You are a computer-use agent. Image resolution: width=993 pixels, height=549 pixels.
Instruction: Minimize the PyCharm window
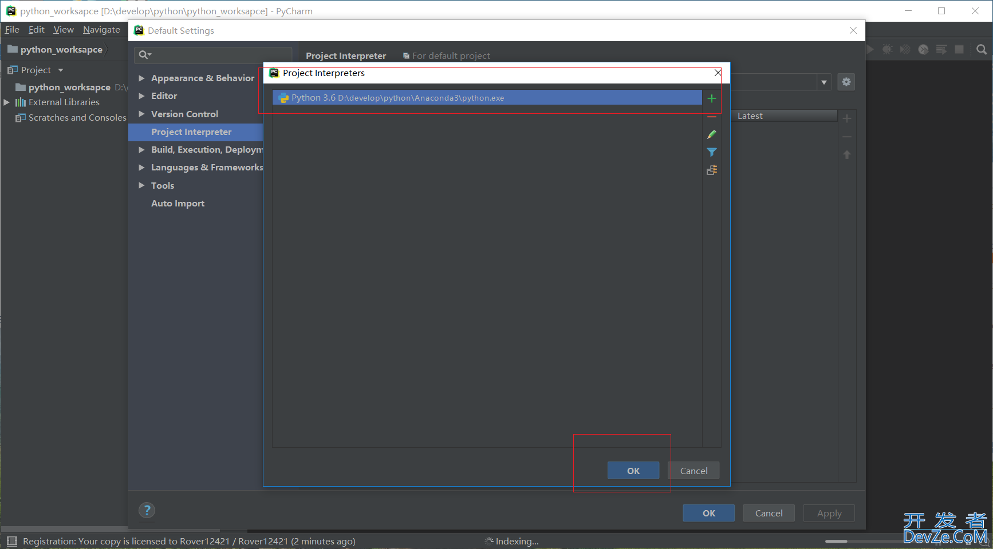[x=908, y=11]
